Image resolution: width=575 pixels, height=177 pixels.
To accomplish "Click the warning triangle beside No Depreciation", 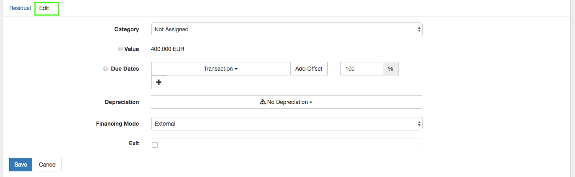I will click(263, 102).
